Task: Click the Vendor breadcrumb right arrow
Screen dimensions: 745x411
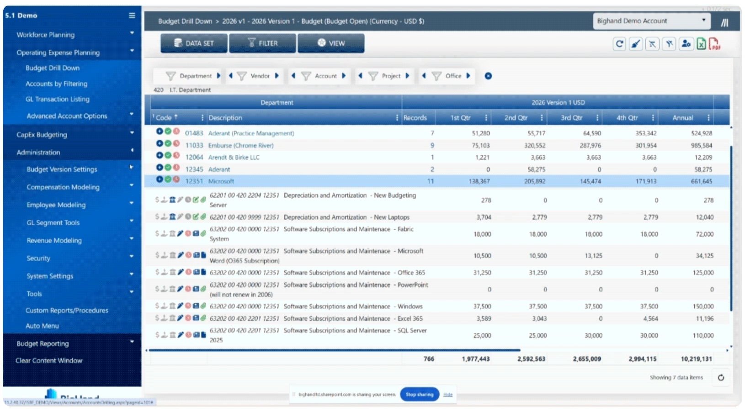Action: 277,76
